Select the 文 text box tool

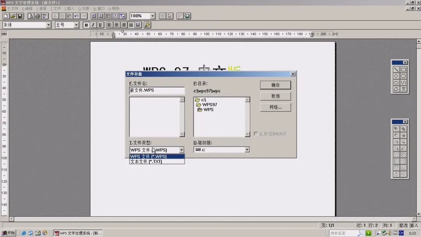pos(403,89)
